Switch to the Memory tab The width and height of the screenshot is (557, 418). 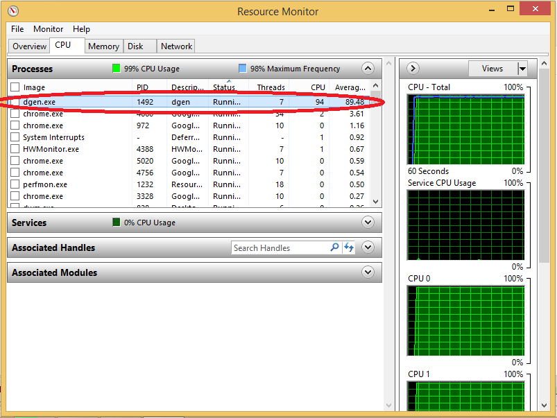point(103,46)
